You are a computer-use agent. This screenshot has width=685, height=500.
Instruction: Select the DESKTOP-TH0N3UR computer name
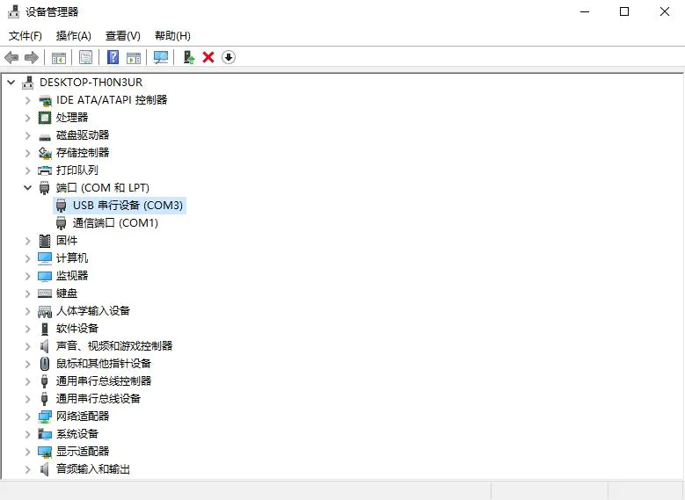pyautogui.click(x=91, y=82)
